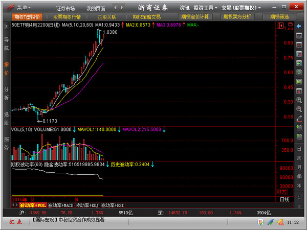The width and height of the screenshot is (307, 230).
Task: Click the zoom in magnifier icon
Action: (x=299, y=100)
